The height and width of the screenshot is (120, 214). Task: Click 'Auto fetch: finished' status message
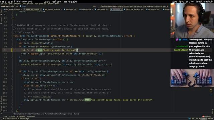tap(16, 119)
